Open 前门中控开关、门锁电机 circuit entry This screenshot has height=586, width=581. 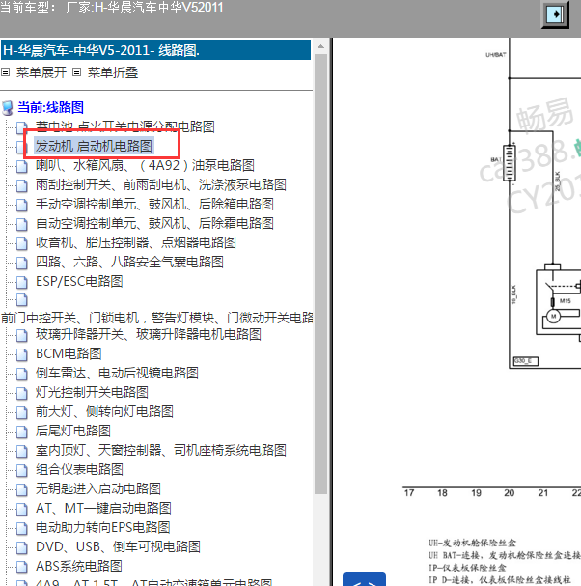click(157, 318)
